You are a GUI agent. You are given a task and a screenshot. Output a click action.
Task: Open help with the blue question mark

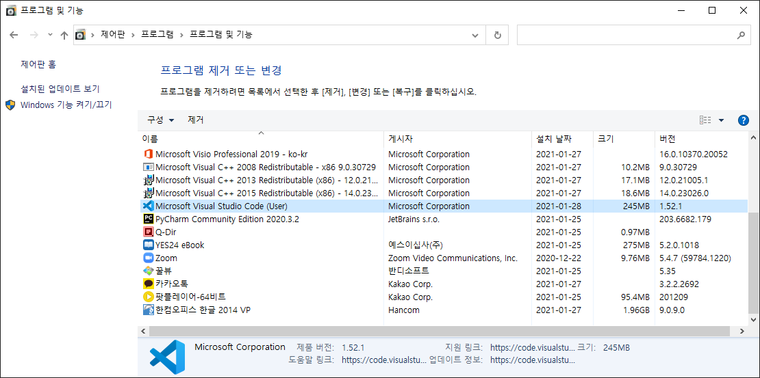point(743,120)
